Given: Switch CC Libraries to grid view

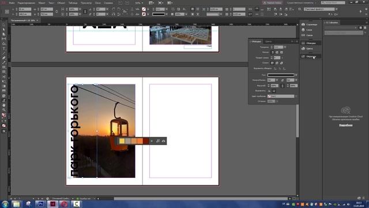Looking at the screenshot, I should pos(360,28).
